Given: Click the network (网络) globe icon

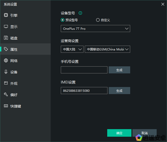Looking at the screenshot, I should (x=6, y=61).
